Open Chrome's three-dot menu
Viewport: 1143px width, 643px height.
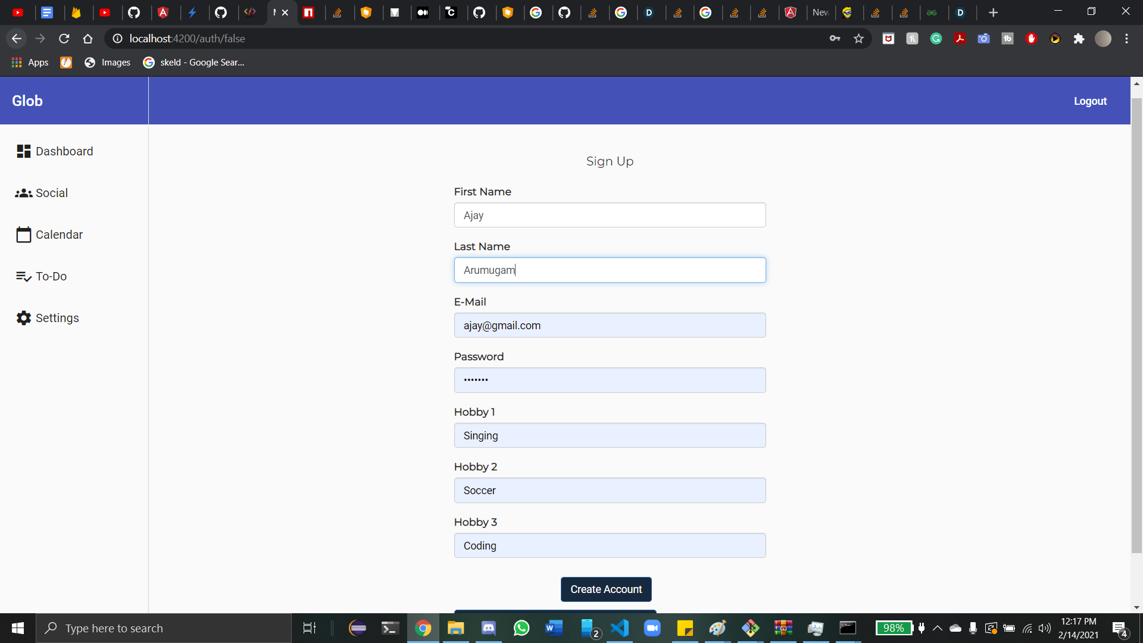point(1126,39)
